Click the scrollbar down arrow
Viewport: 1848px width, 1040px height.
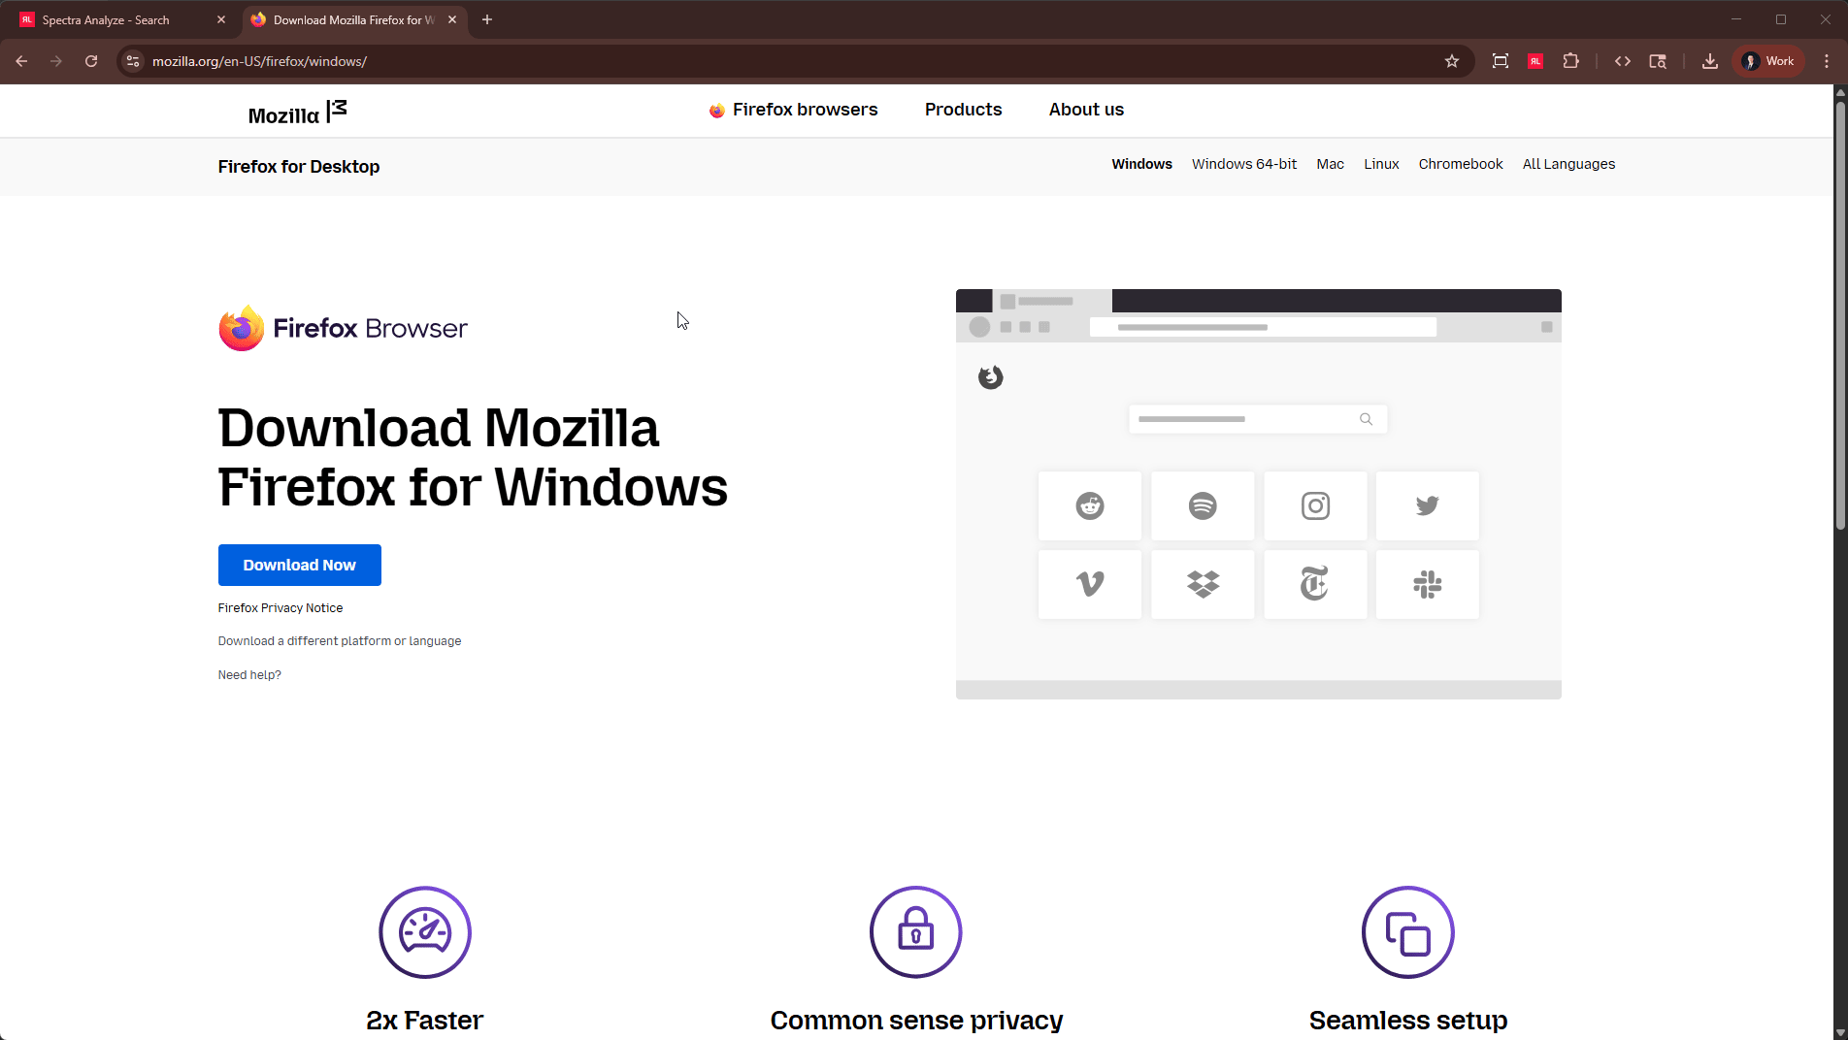click(1840, 1032)
